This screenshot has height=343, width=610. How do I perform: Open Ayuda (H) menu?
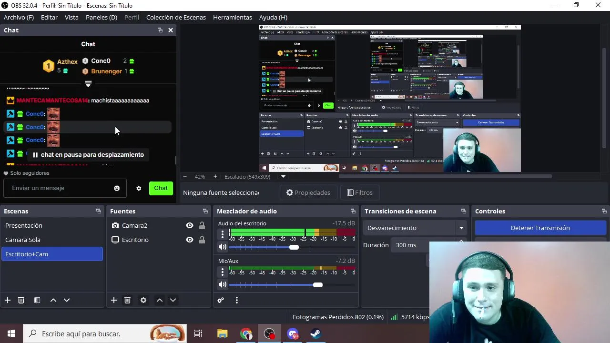click(x=273, y=17)
